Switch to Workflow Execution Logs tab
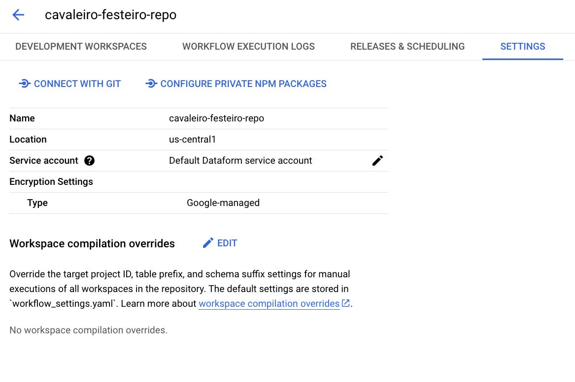This screenshot has width=575, height=382. [248, 47]
